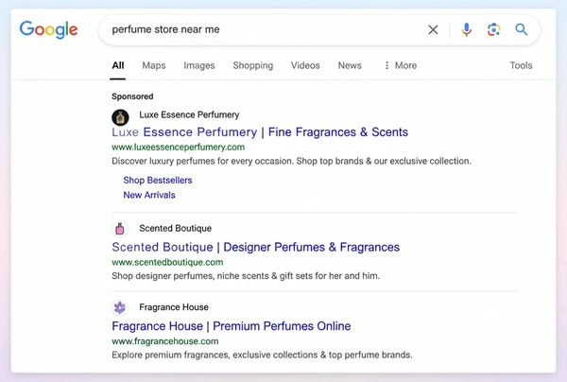Open the Shop Bestsellers sitelink
This screenshot has height=382, width=567.
pos(158,181)
